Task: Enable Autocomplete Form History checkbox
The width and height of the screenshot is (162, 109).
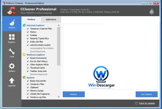Action: (28, 48)
